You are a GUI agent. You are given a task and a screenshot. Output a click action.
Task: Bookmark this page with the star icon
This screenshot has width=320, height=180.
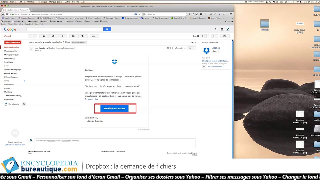click(193, 14)
